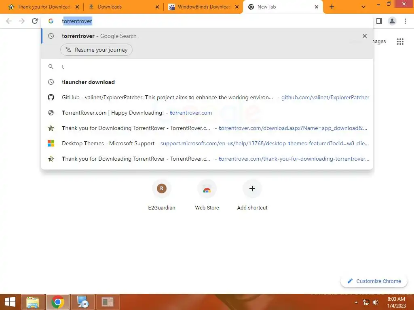Click Resume your journey chip
The height and width of the screenshot is (310, 414).
(x=96, y=50)
